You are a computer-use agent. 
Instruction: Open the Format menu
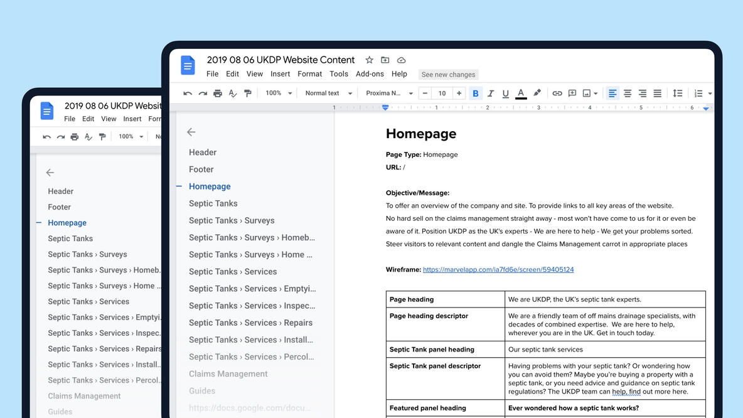pos(309,73)
